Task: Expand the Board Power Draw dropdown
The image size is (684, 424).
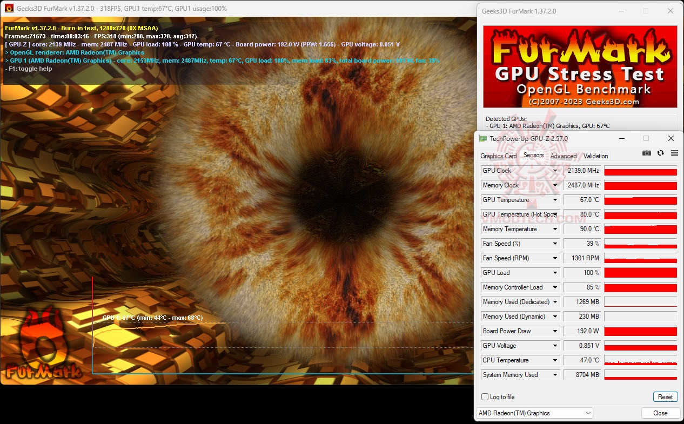Action: (x=555, y=331)
